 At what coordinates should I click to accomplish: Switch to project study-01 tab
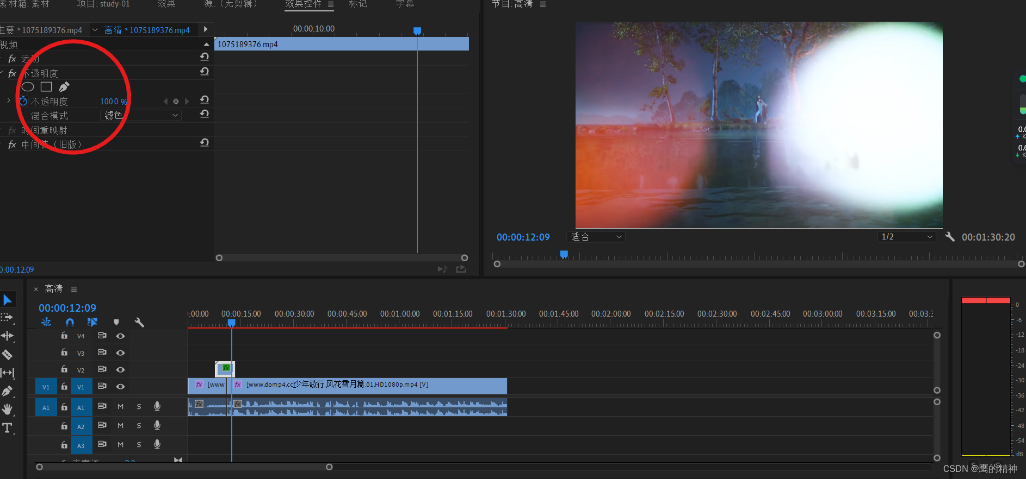[x=103, y=4]
